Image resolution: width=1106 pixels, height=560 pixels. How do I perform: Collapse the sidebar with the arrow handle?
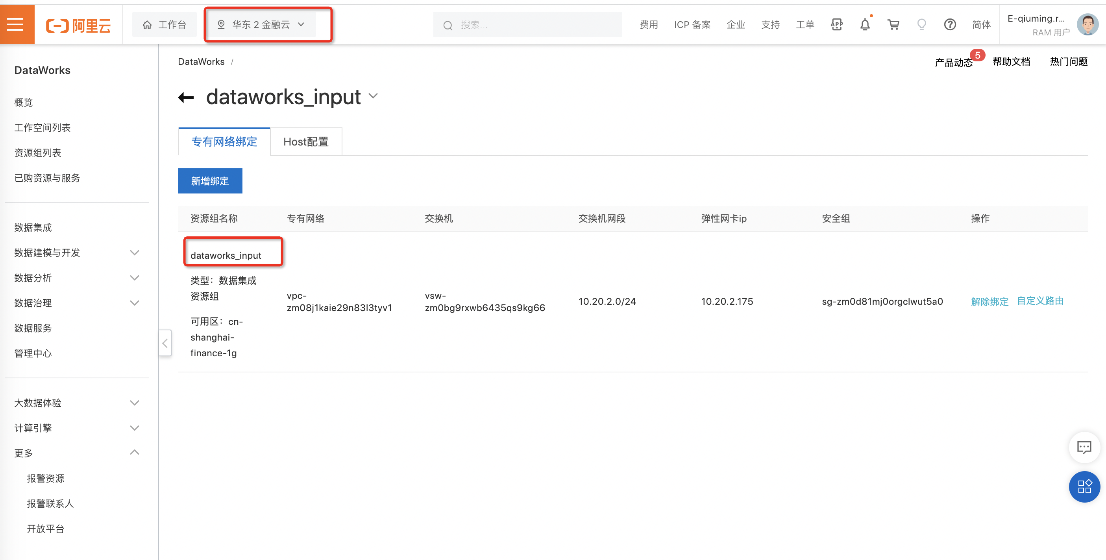165,343
